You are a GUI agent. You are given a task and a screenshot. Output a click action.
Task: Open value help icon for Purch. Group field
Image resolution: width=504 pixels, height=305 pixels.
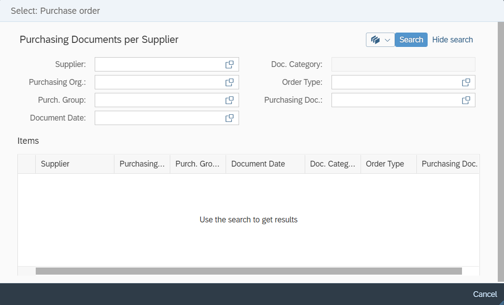coord(229,100)
